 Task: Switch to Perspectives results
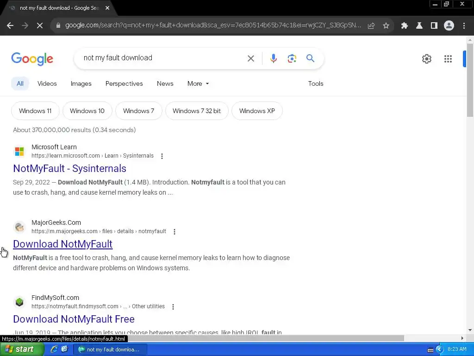pyautogui.click(x=124, y=83)
